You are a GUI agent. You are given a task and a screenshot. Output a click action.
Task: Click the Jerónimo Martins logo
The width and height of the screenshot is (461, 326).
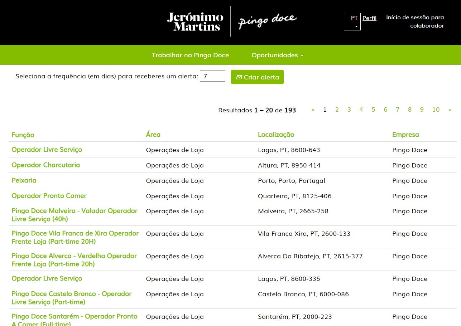(195, 21)
